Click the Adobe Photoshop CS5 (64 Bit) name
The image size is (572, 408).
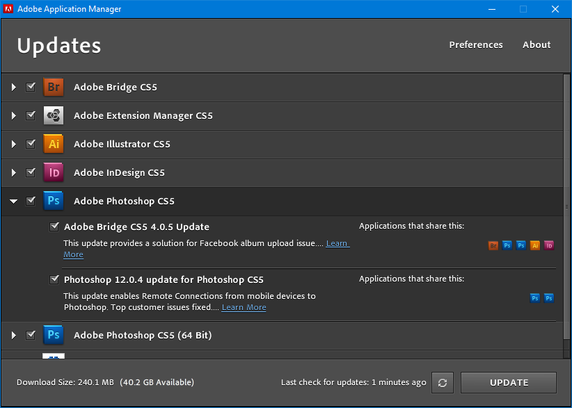click(x=143, y=335)
